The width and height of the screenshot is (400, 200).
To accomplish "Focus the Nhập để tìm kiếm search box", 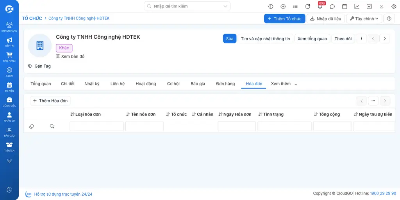I will (x=187, y=6).
